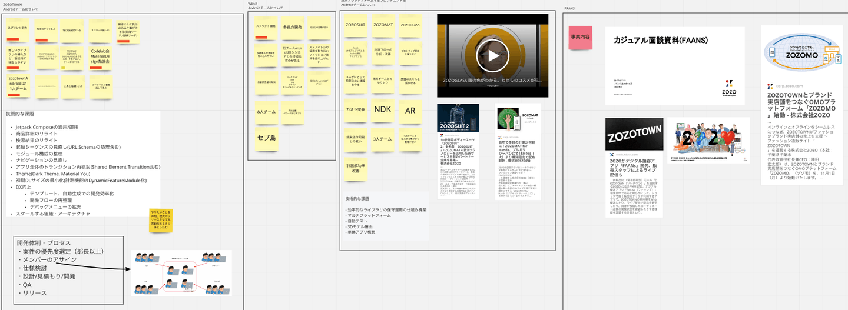Image resolution: width=848 pixels, height=310 pixels.
Task: Click the リリース line in process box
Action: (x=32, y=293)
